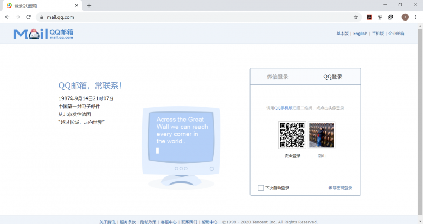This screenshot has width=423, height=224.
Task: Click the QQ手机版 link
Action: pyautogui.click(x=283, y=108)
